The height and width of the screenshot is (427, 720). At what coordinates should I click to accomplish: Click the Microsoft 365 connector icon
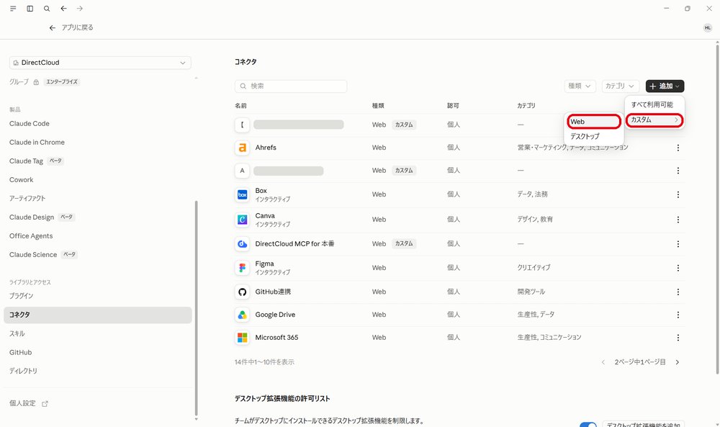[242, 338]
